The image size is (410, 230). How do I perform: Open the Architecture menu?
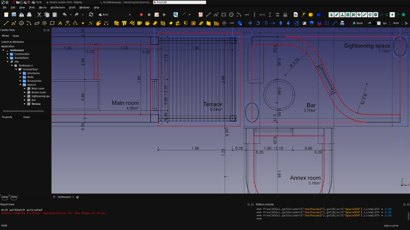coord(57,8)
